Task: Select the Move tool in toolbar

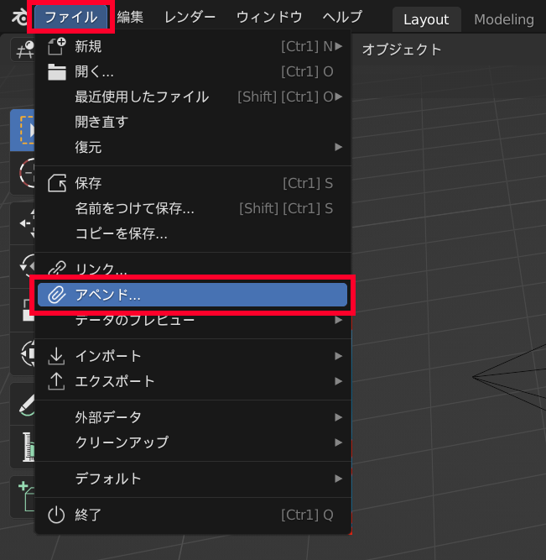Action: coord(23,223)
